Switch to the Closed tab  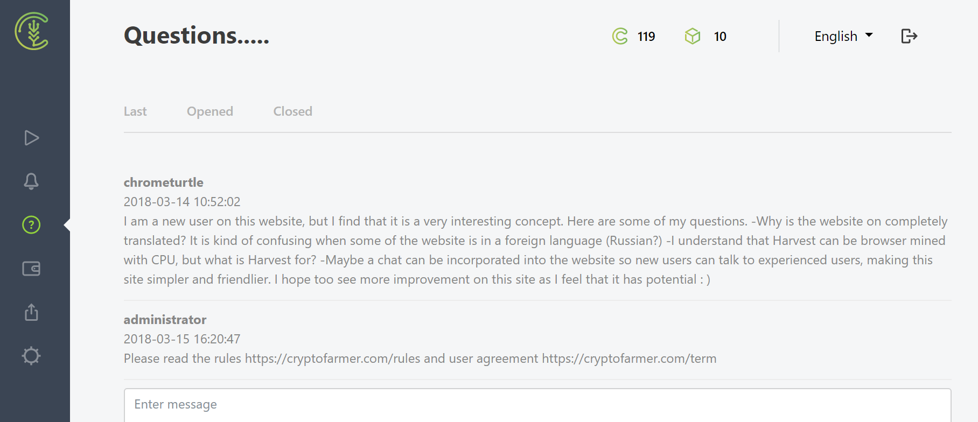(292, 111)
